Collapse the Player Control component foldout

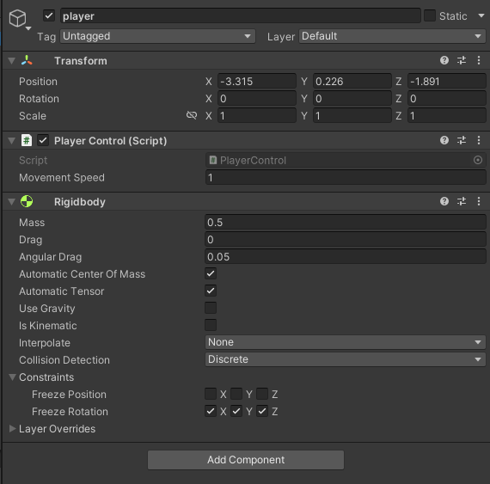pos(12,141)
